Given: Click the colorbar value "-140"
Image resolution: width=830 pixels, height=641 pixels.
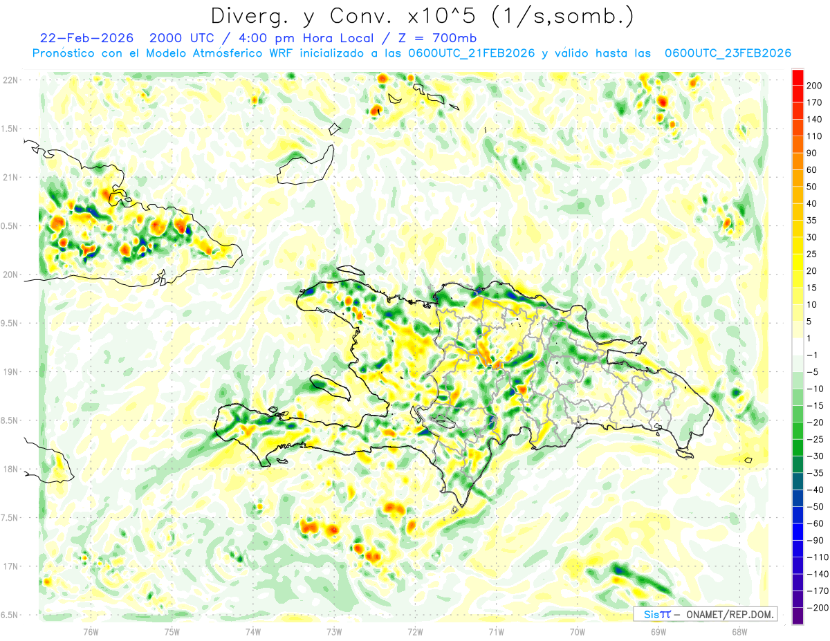Looking at the screenshot, I should [x=817, y=574].
